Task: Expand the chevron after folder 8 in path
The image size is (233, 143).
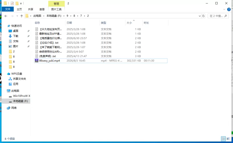Action: (77, 16)
